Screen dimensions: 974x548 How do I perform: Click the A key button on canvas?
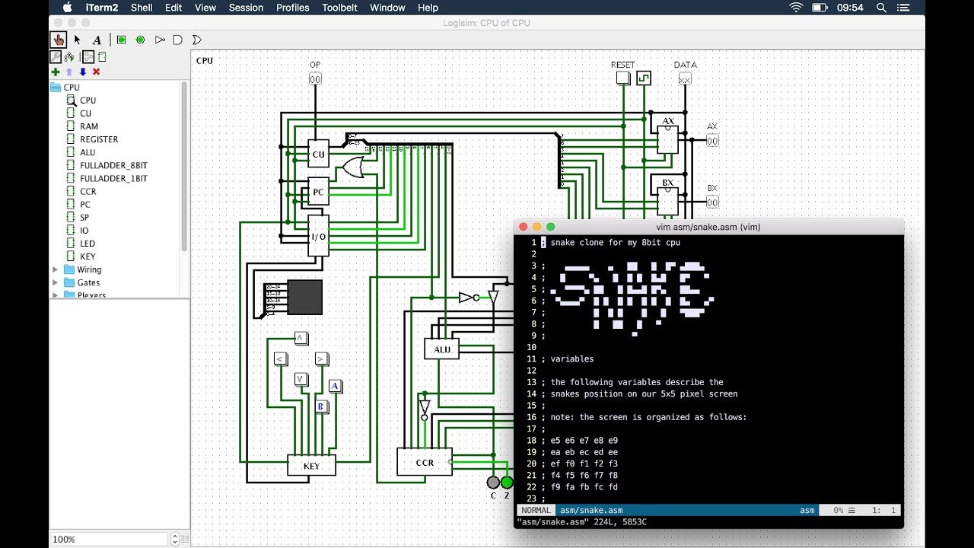pos(335,386)
